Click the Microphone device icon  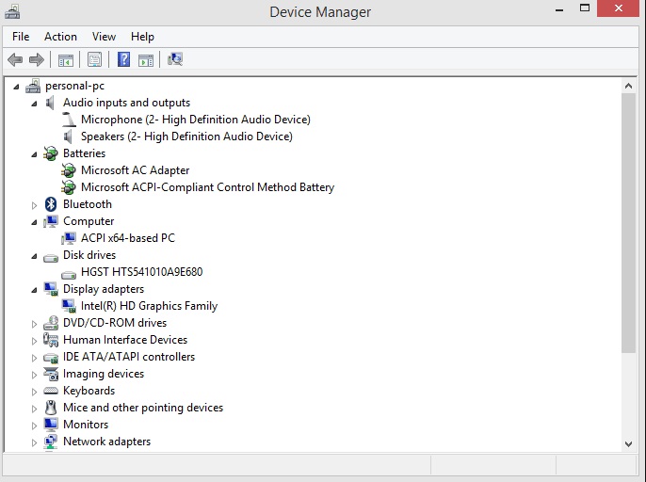click(x=69, y=120)
